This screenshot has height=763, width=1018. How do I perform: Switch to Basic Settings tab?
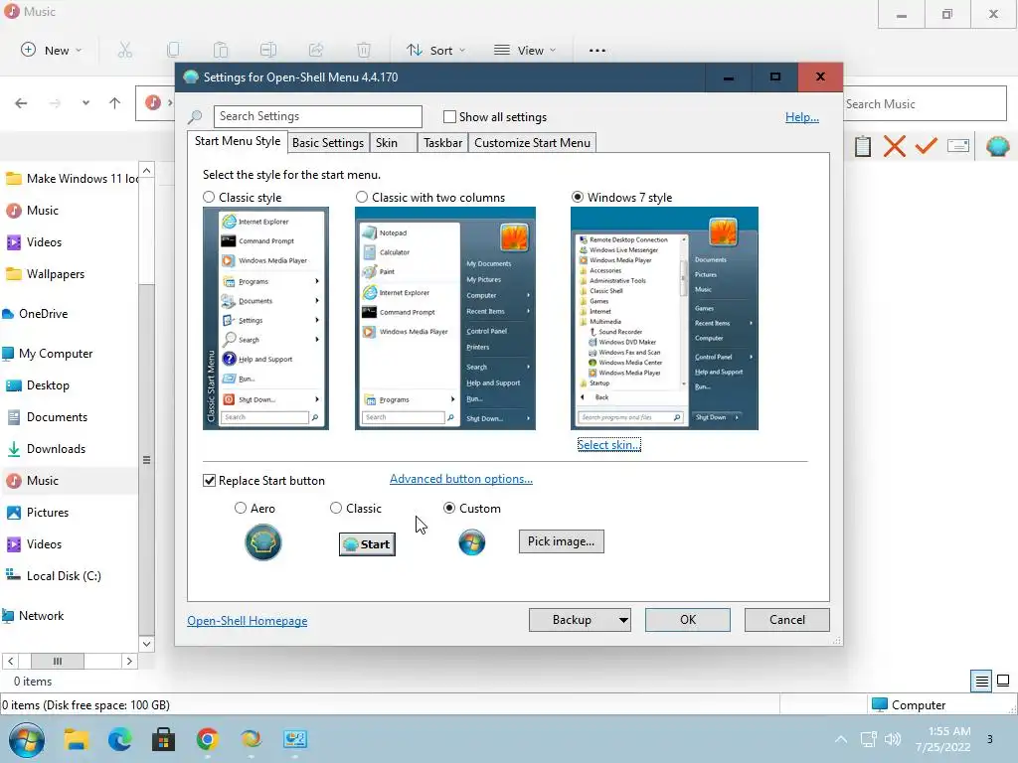pyautogui.click(x=328, y=143)
